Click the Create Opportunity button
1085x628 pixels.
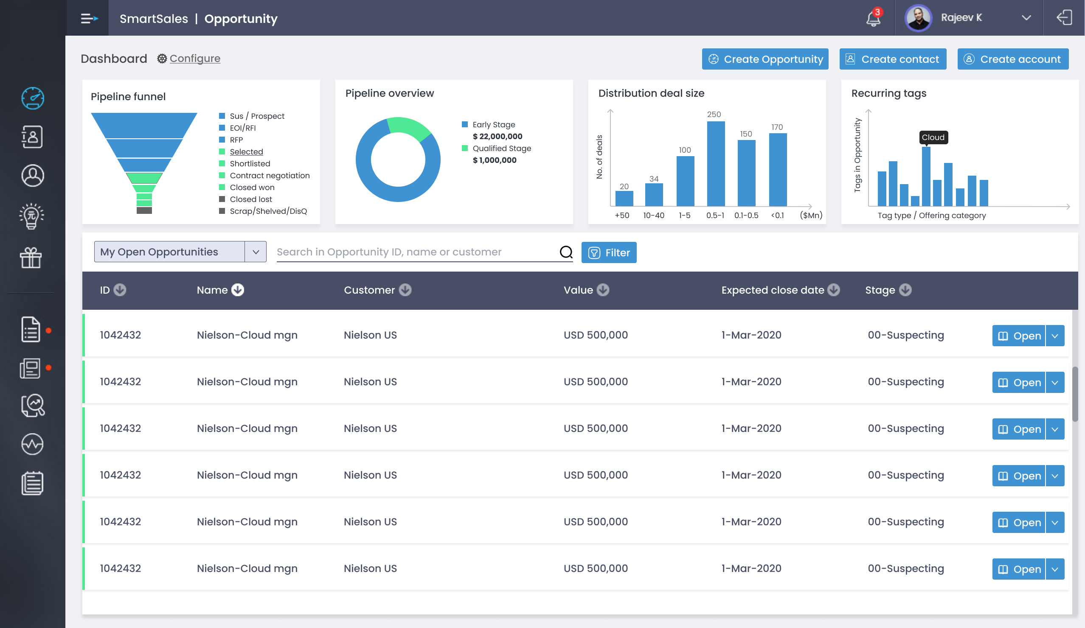[x=765, y=59]
